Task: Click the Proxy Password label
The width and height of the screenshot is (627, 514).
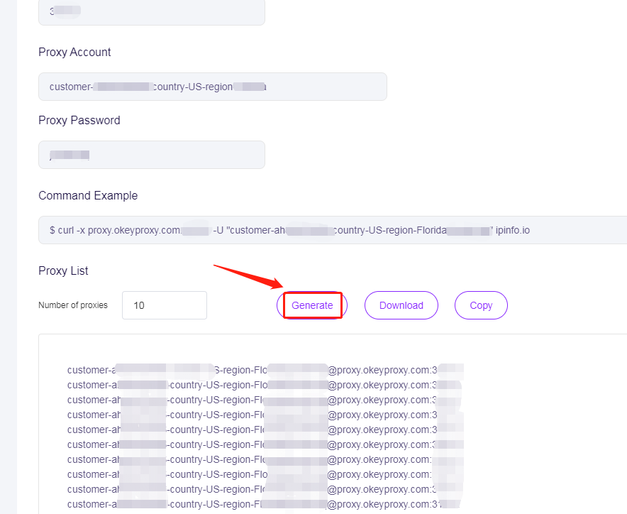Action: click(79, 120)
